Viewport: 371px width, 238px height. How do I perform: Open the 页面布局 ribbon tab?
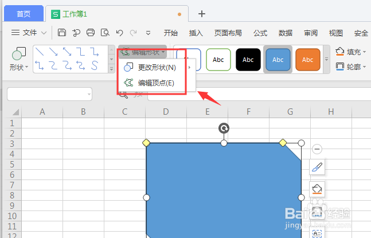tap(228, 33)
